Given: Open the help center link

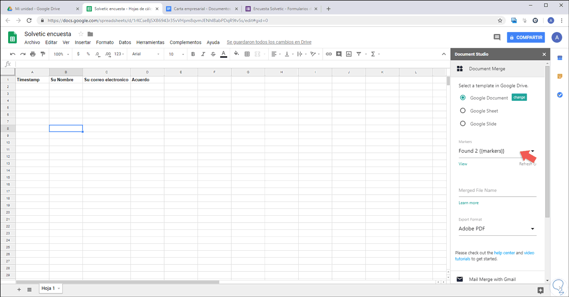Looking at the screenshot, I should [504, 253].
